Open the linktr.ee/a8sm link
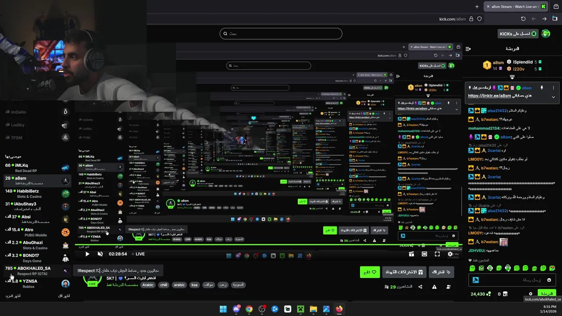562x316 pixels. [x=490, y=96]
